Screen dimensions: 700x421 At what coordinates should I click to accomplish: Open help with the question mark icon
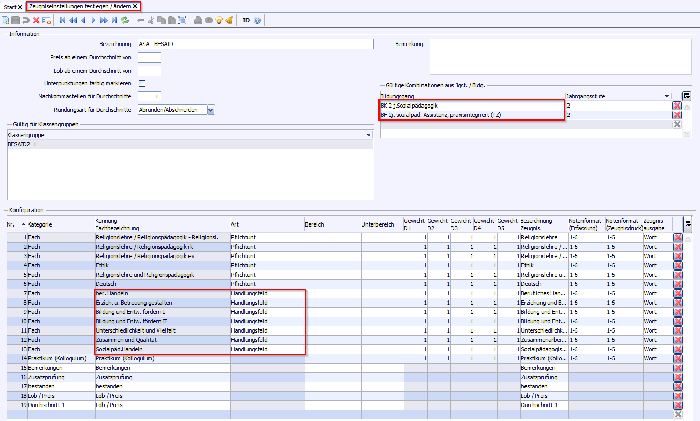257,20
